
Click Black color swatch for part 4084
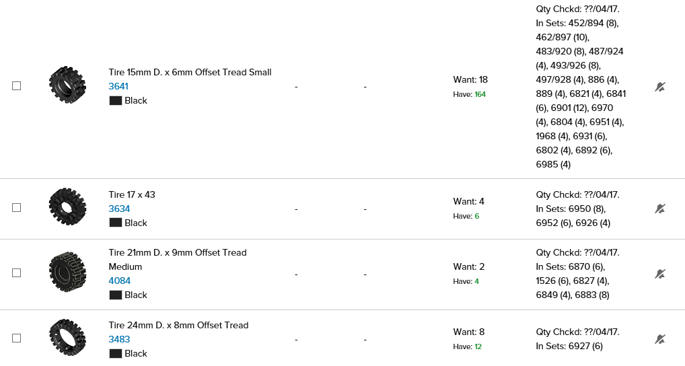click(x=115, y=295)
